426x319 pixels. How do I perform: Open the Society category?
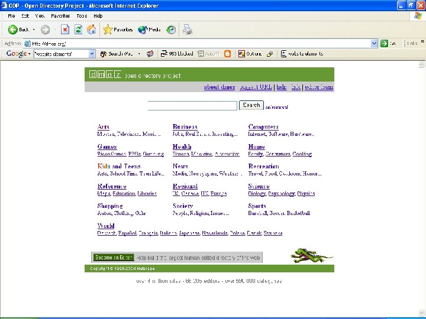pos(183,206)
